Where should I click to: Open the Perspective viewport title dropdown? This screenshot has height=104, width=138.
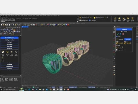click(x=28, y=27)
